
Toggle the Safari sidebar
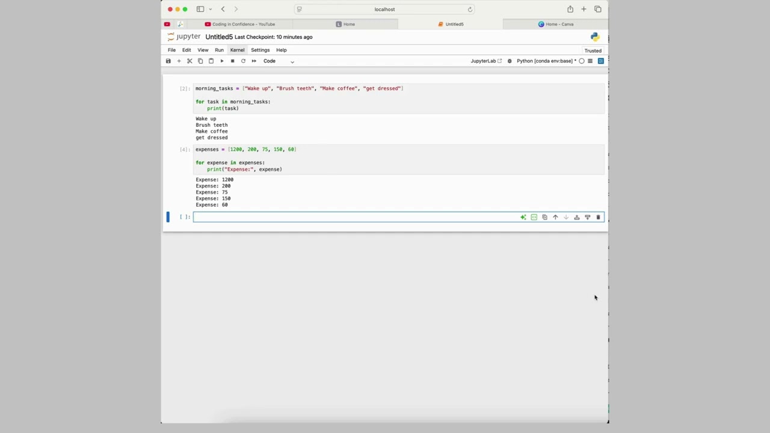coord(200,9)
